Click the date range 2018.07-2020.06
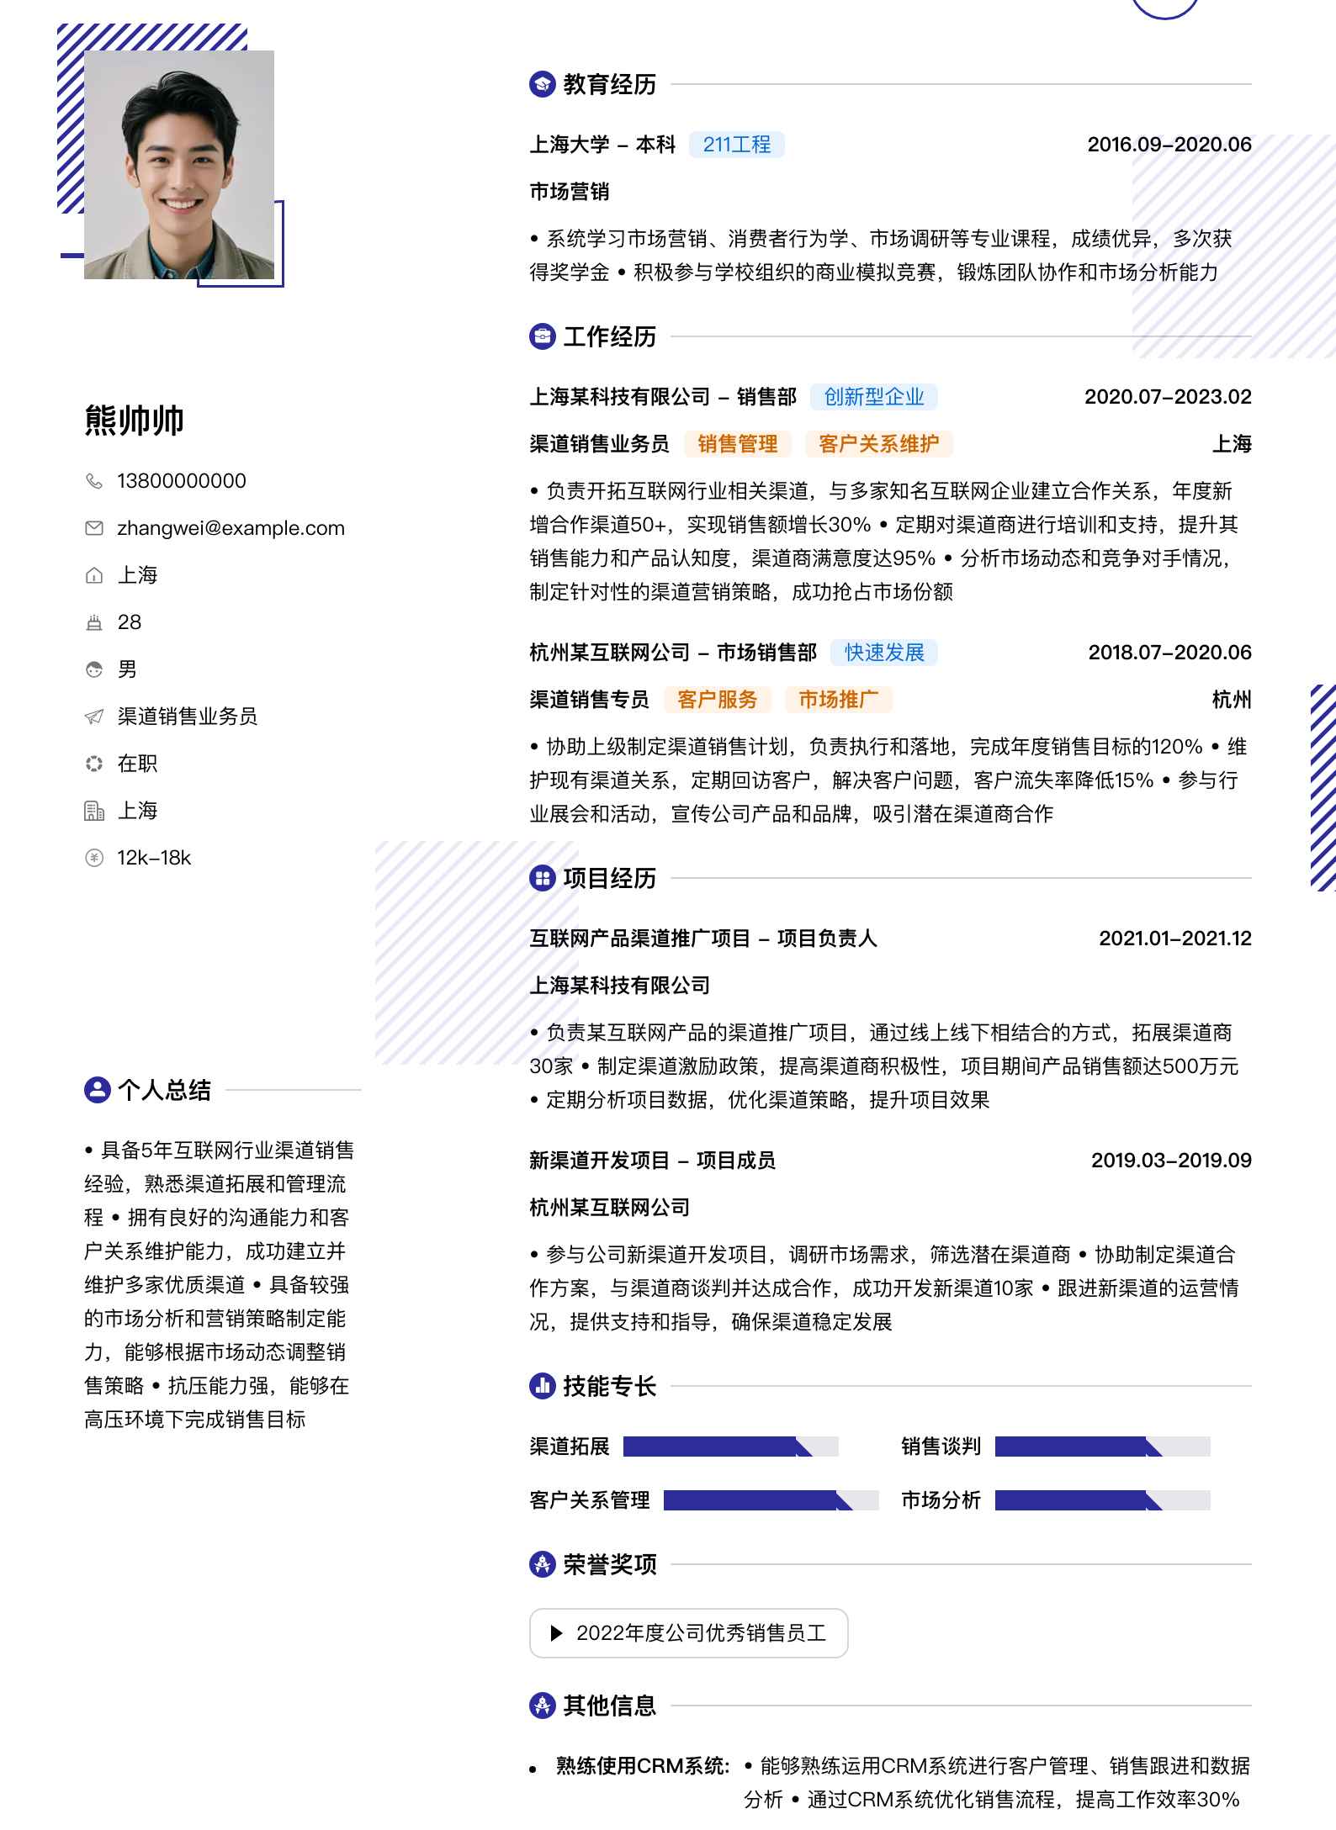 click(1169, 653)
